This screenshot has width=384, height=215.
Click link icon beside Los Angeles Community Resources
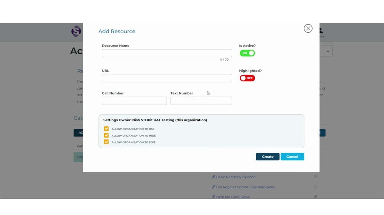point(213,187)
